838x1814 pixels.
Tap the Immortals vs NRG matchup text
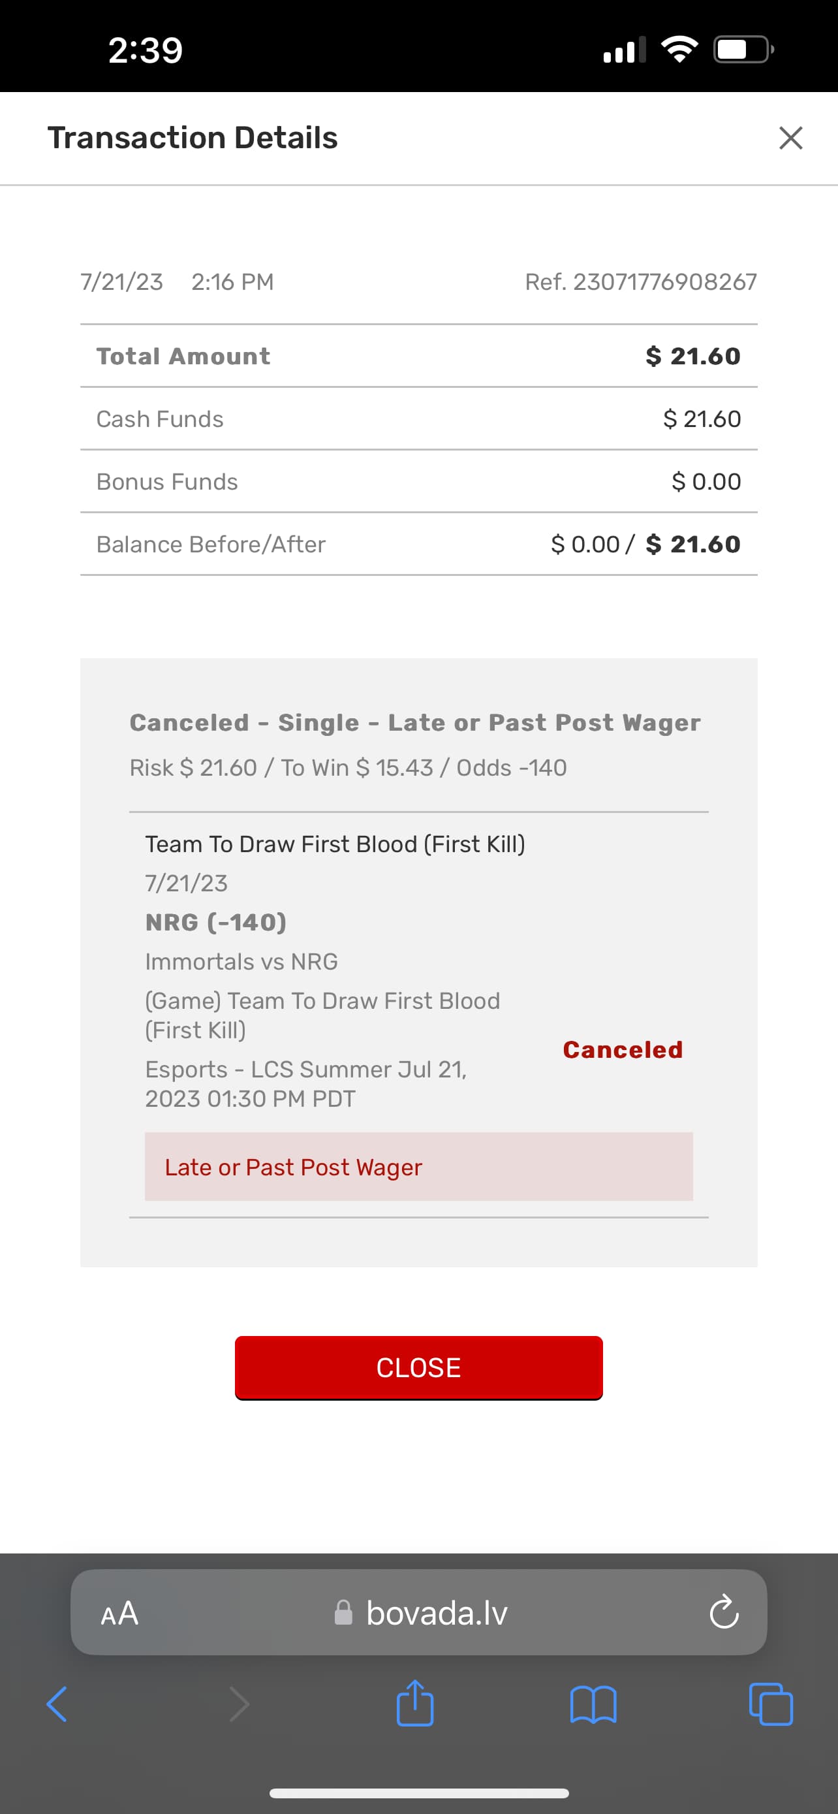pos(241,962)
